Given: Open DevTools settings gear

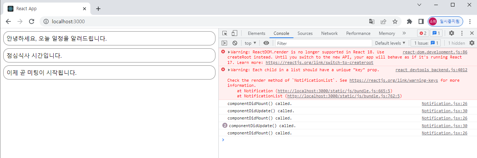Looking at the screenshot, I should 452,33.
